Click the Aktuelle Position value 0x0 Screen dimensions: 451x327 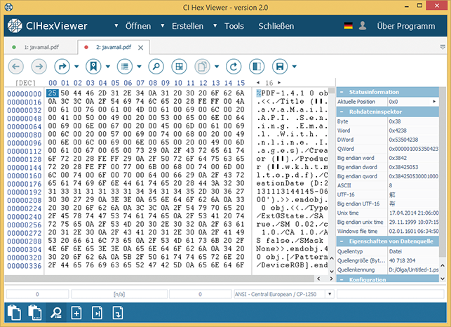393,102
